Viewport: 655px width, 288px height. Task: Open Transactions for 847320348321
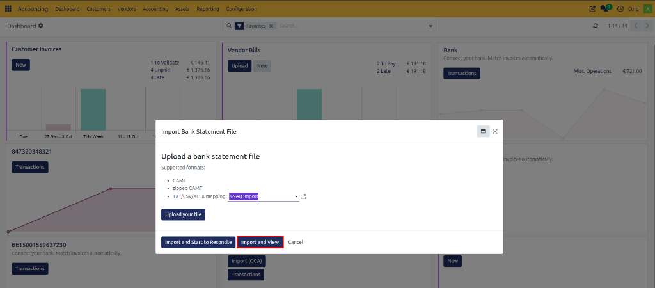click(30, 167)
